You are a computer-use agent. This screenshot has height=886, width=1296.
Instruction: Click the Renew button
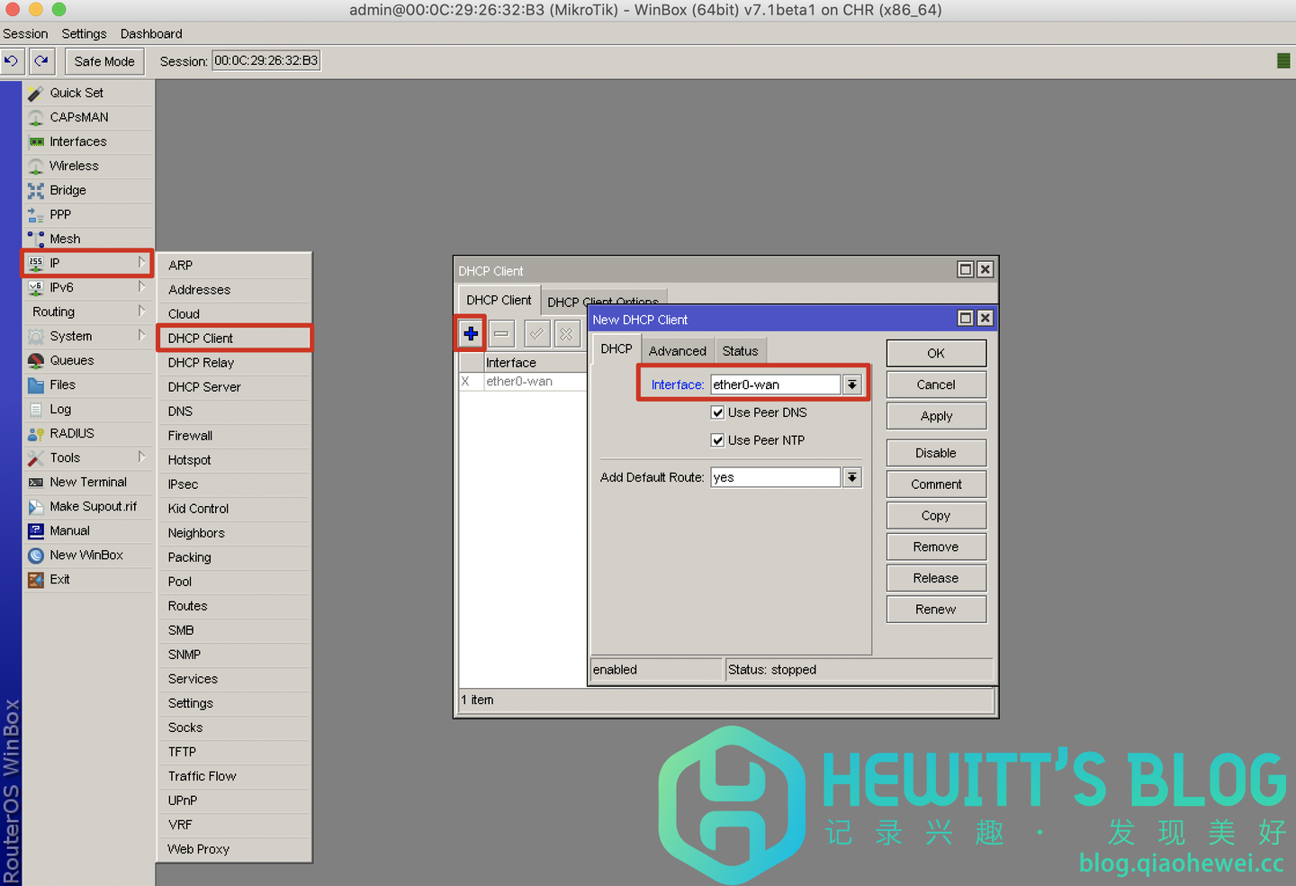tap(936, 610)
